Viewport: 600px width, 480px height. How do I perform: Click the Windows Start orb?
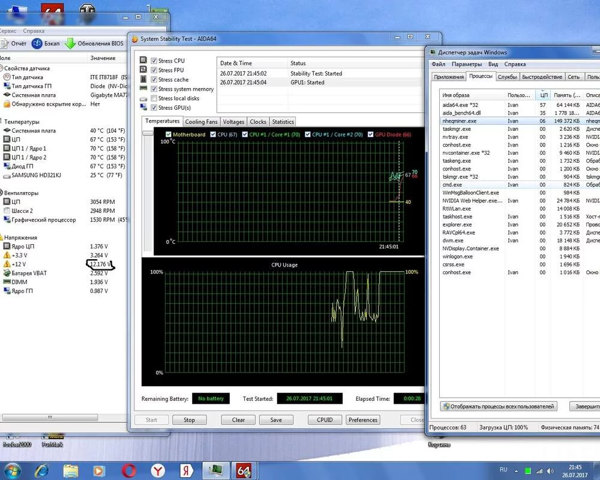pyautogui.click(x=12, y=469)
